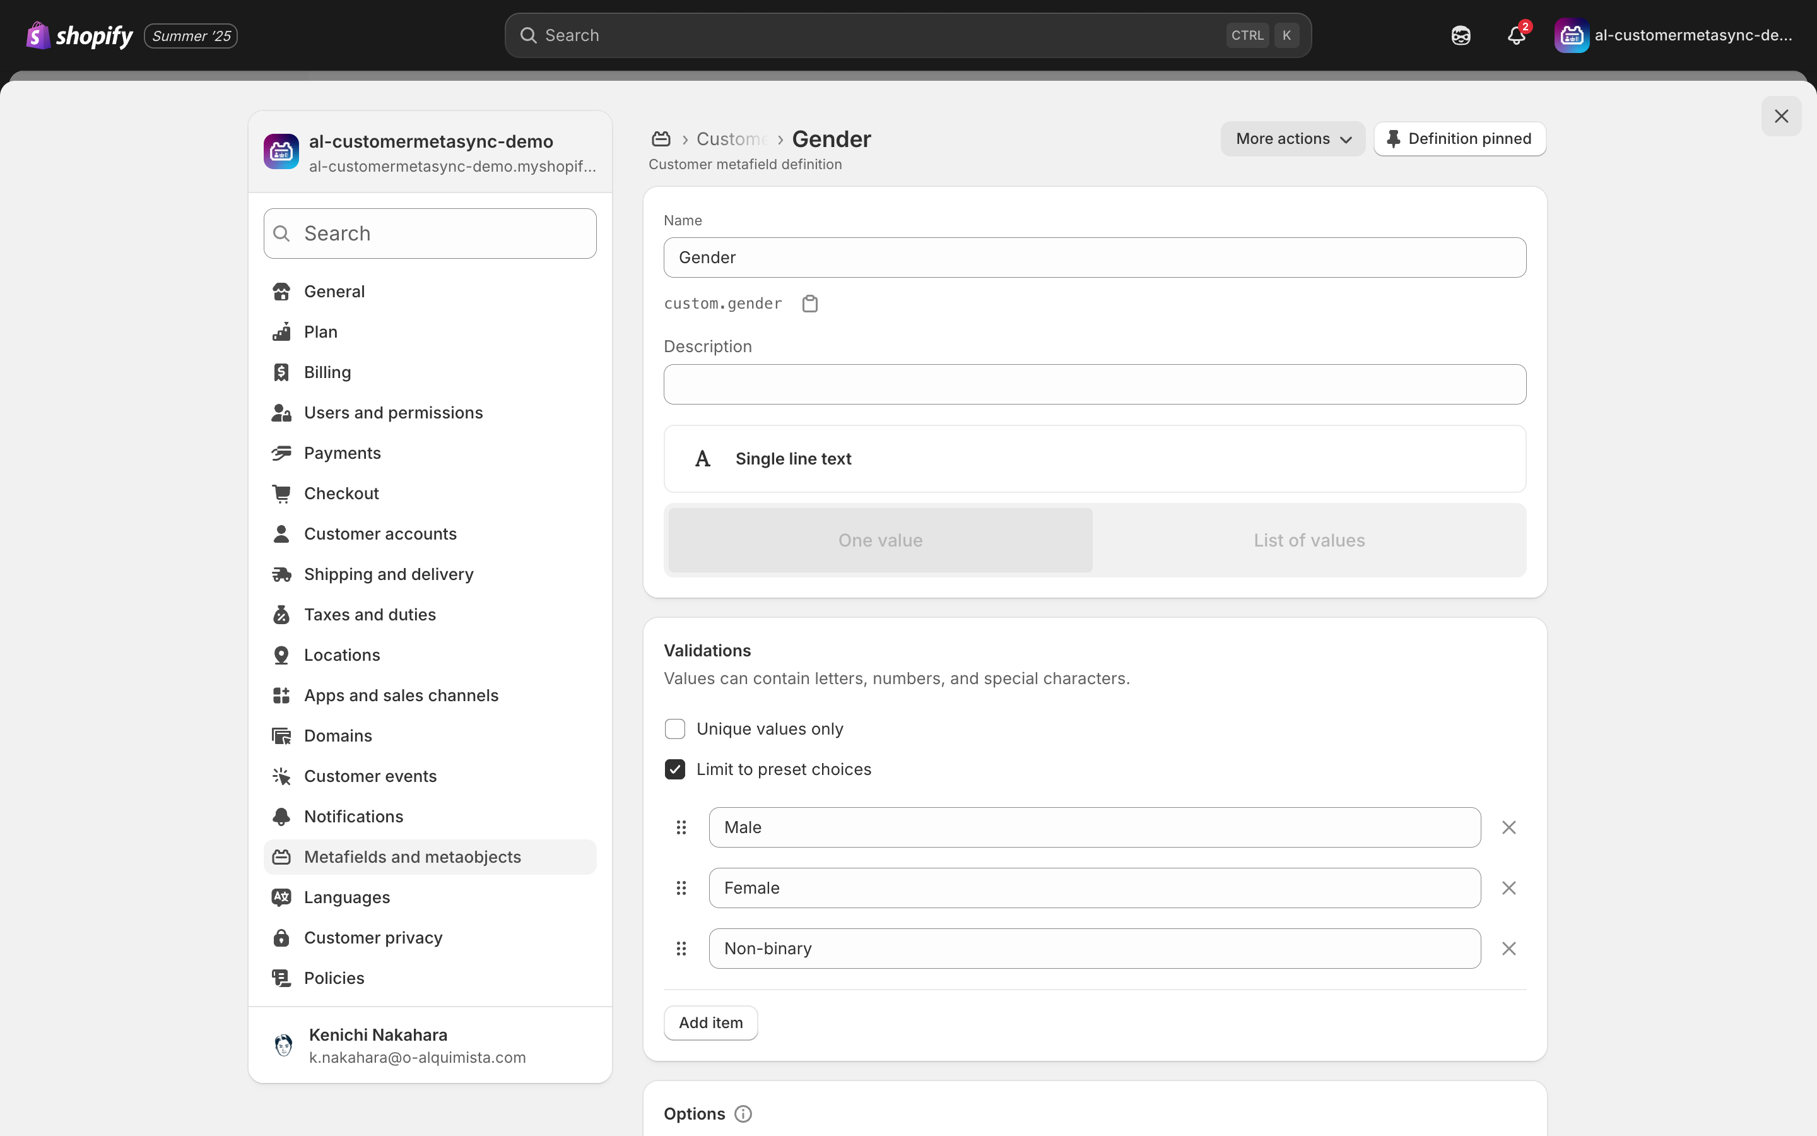Click the Kenichi Nakahara profile avatar
The image size is (1817, 1136).
click(283, 1045)
